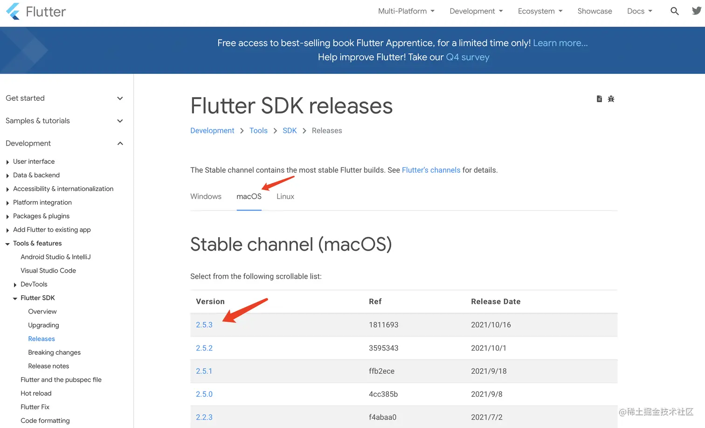Open Docs dropdown menu

640,11
